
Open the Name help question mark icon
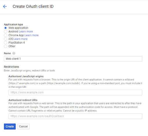coord(14,53)
